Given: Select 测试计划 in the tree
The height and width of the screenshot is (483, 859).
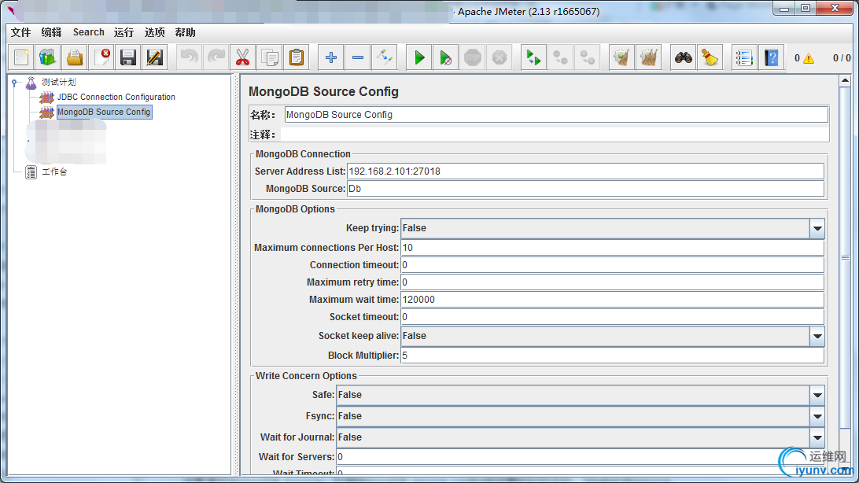Looking at the screenshot, I should click(59, 82).
